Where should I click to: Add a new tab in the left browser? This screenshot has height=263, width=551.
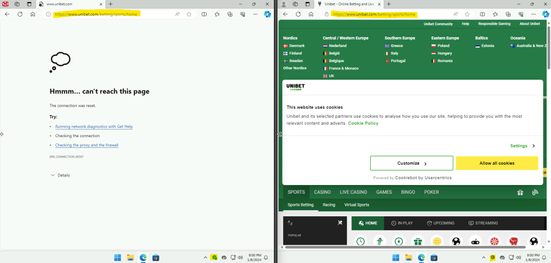click(110, 4)
